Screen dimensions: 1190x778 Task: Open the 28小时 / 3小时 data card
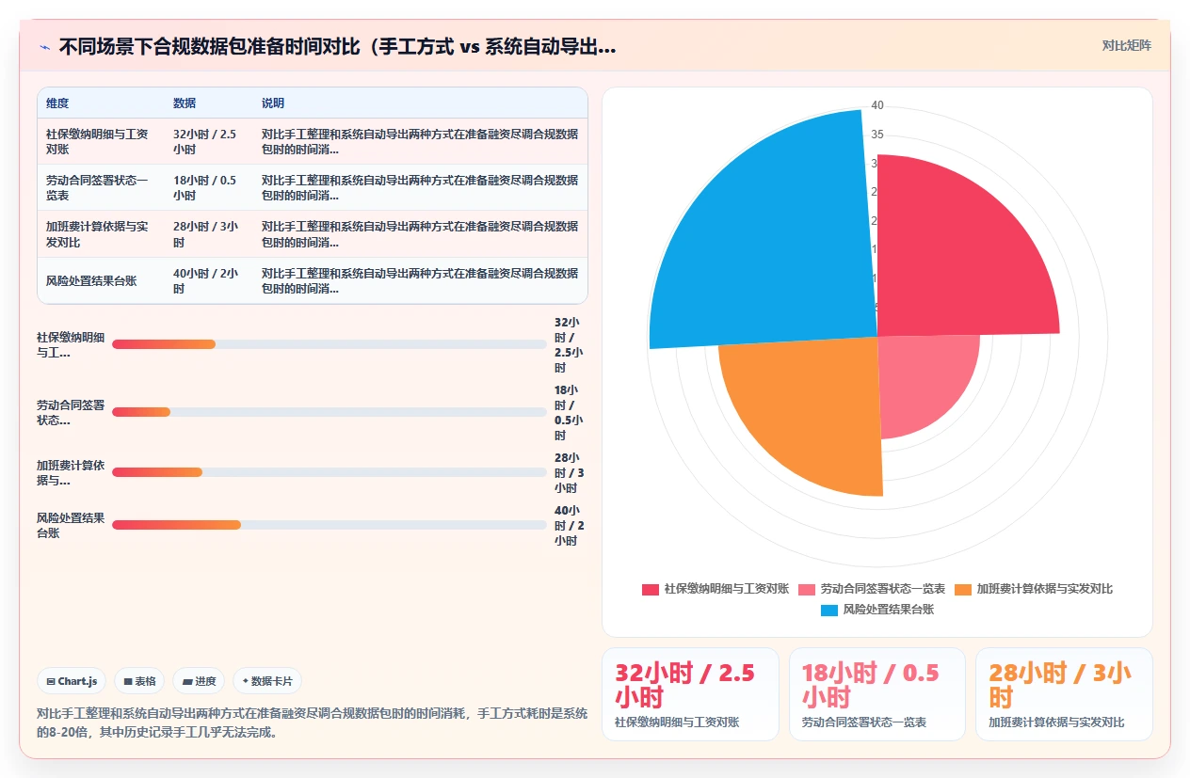1064,694
